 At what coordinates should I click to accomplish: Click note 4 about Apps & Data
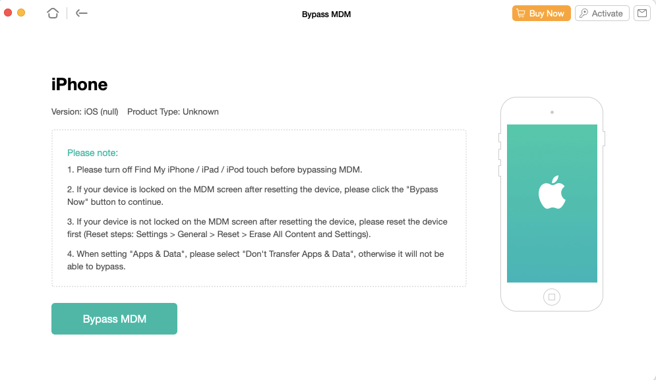[x=255, y=260]
